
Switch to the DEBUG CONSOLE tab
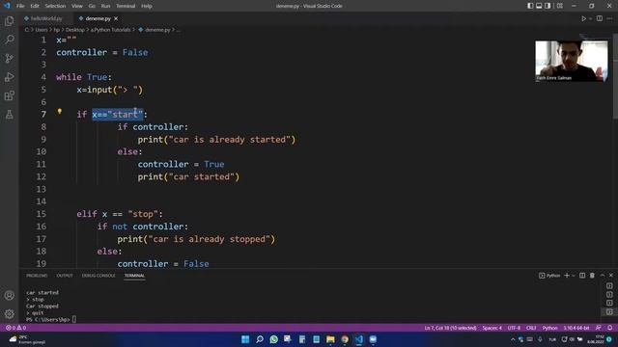[x=98, y=276]
